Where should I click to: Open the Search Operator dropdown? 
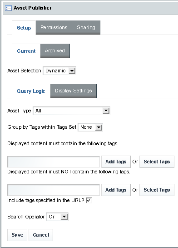[57, 217]
